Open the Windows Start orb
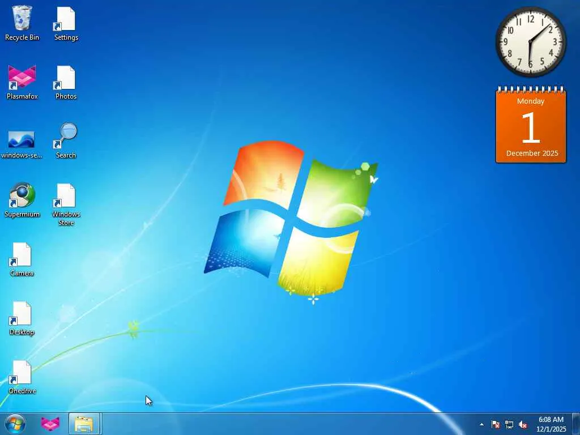The image size is (580, 435). [15, 424]
